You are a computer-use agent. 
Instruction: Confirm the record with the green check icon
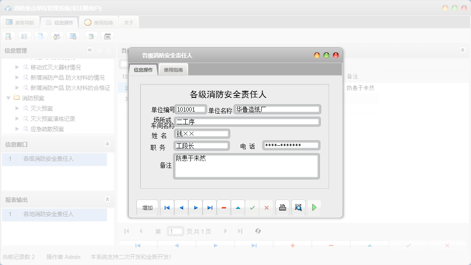(x=252, y=207)
